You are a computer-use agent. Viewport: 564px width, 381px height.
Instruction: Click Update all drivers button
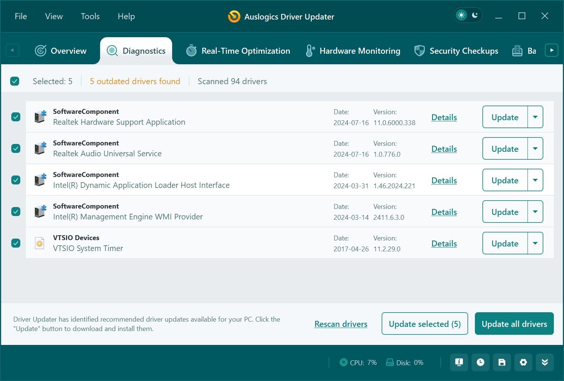514,324
